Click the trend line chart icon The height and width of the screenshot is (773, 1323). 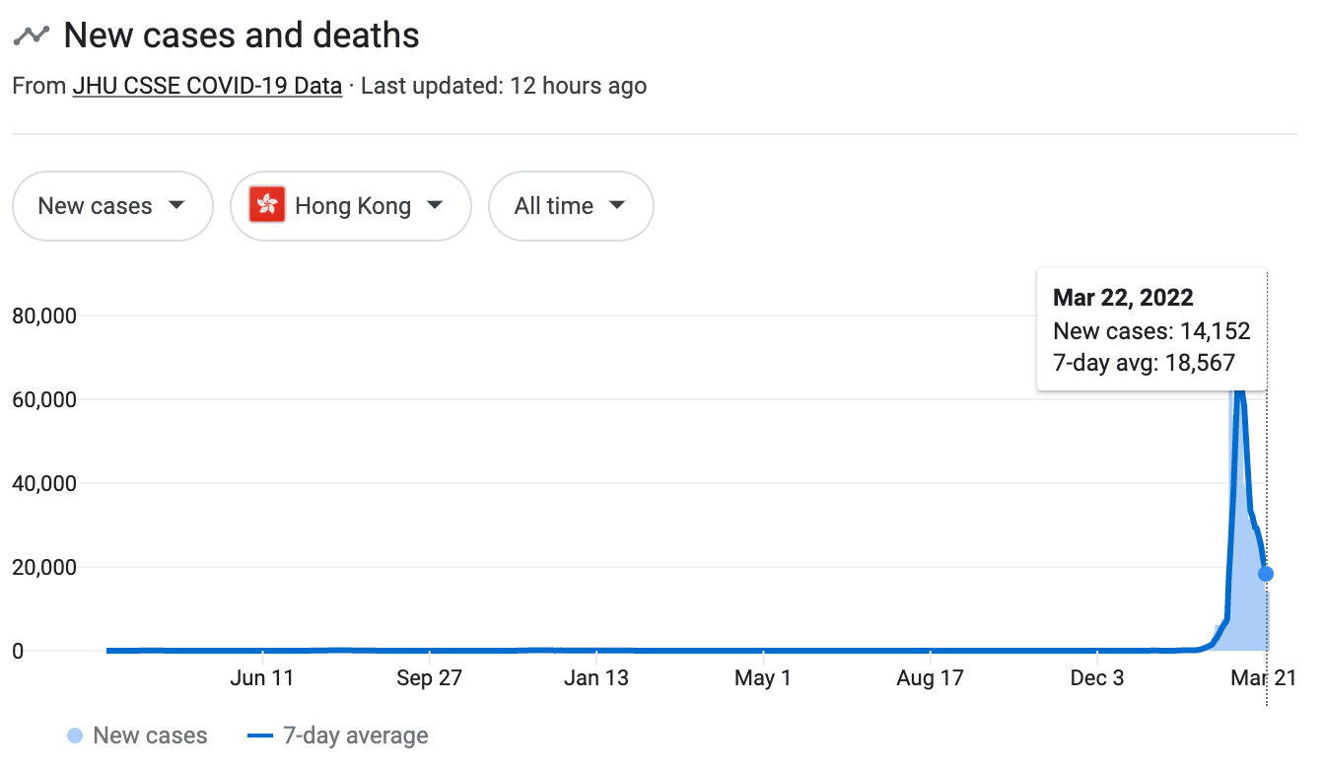click(x=31, y=35)
